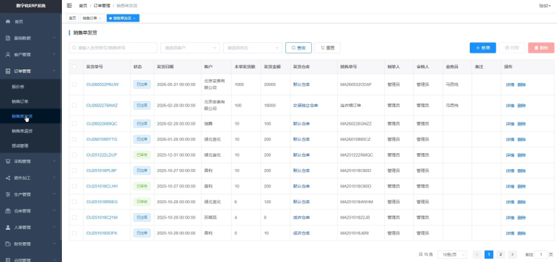Image resolution: width=557 pixels, height=262 pixels.
Task: Switch to the 首页 page tab
Action: coord(72,18)
